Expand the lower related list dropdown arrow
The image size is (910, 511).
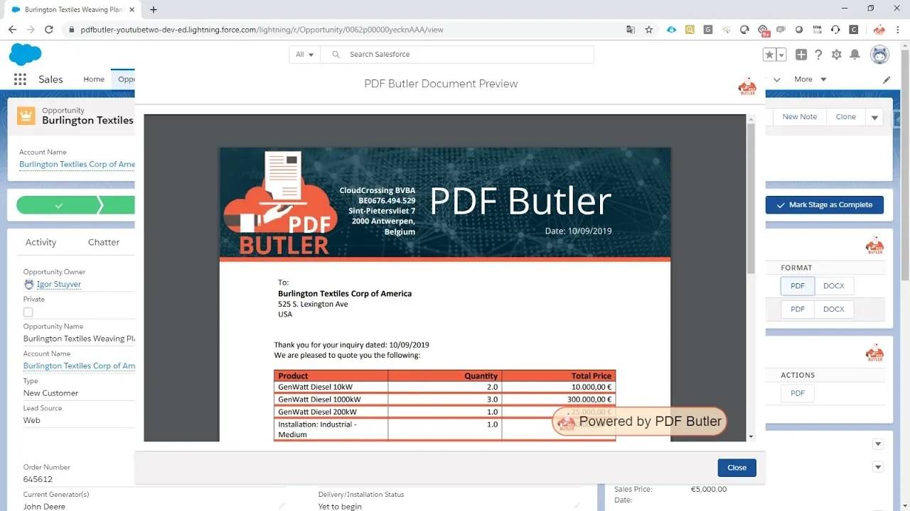coord(878,467)
